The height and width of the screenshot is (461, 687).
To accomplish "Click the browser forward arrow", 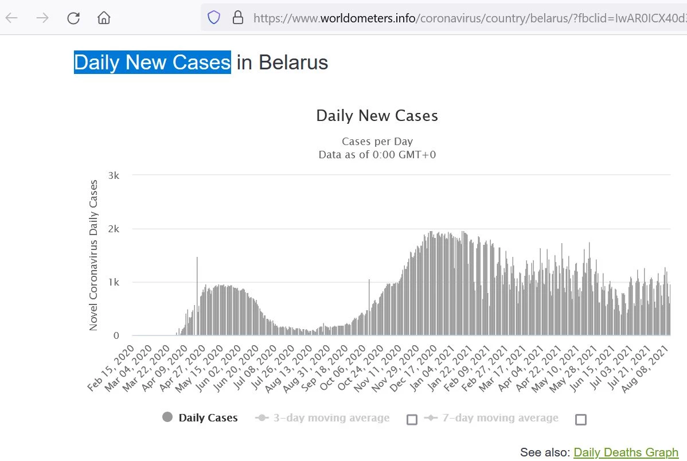I will (42, 18).
